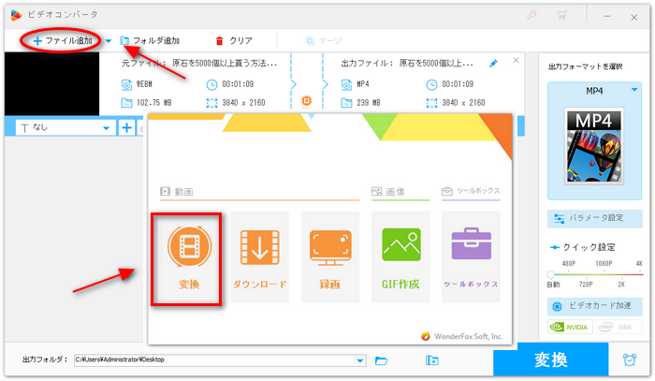The height and width of the screenshot is (381, 655).
Task: Open the GIF作成 module
Action: 400,256
